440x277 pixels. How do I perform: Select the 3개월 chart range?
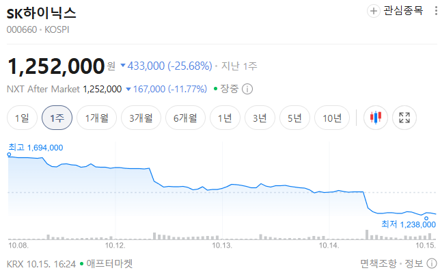point(141,118)
